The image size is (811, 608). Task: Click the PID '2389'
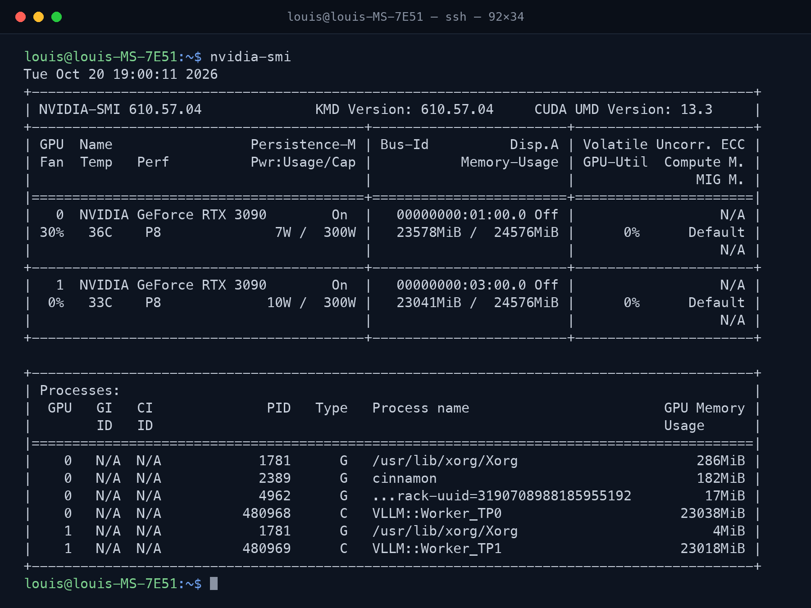click(x=275, y=478)
